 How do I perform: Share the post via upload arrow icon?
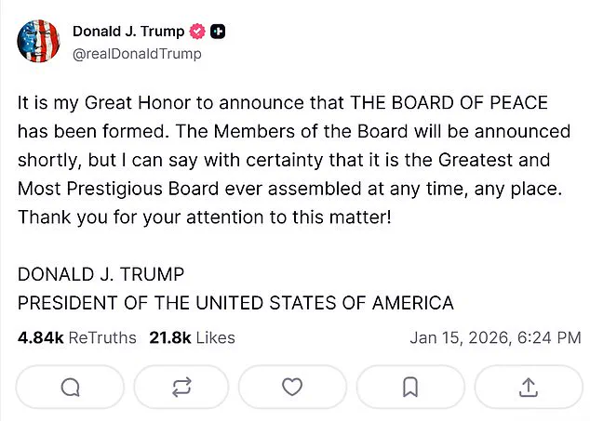[x=527, y=388]
